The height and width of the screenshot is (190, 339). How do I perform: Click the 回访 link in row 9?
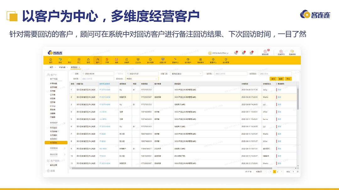click(x=280, y=149)
